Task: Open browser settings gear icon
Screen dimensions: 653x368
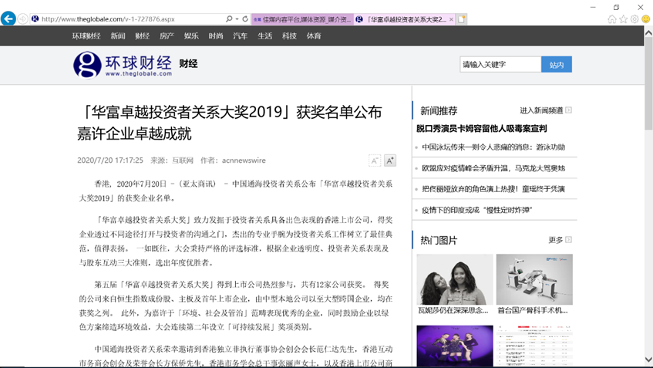Action: [634, 19]
